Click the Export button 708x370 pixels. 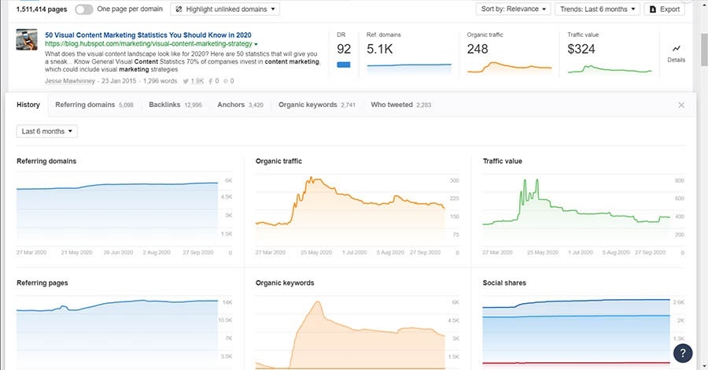(664, 9)
